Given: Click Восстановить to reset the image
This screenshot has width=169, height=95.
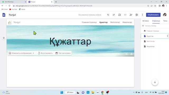Looking at the screenshot, I should [x=45, y=53].
